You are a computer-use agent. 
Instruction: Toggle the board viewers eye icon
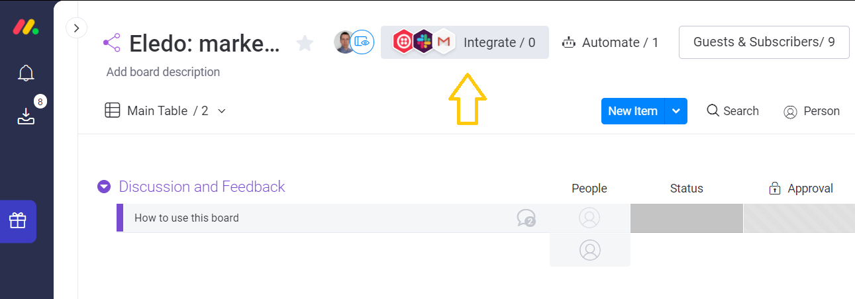tap(362, 42)
